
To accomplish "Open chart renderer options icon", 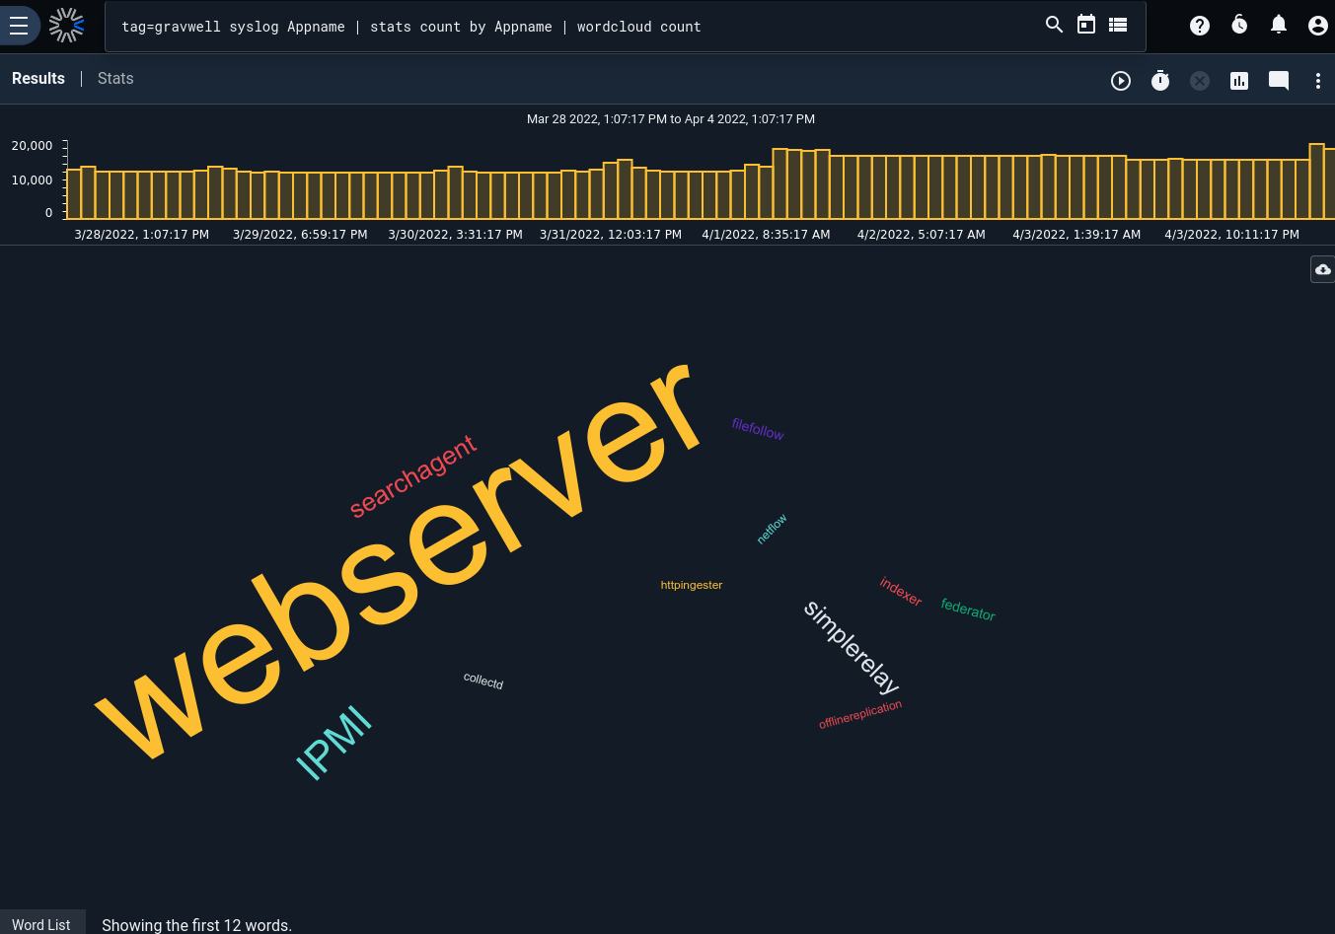I will click(1238, 81).
